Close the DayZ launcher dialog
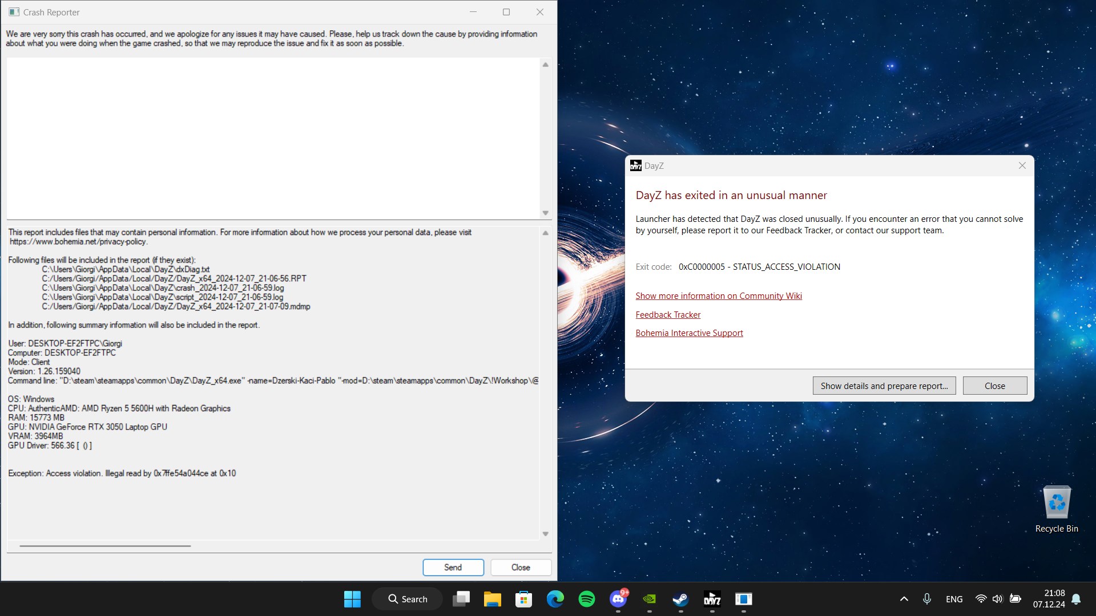1096x616 pixels. [995, 386]
